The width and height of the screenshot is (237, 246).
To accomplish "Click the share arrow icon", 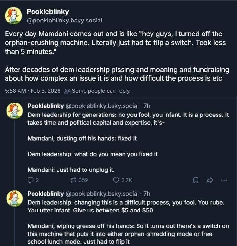I will click(210, 180).
